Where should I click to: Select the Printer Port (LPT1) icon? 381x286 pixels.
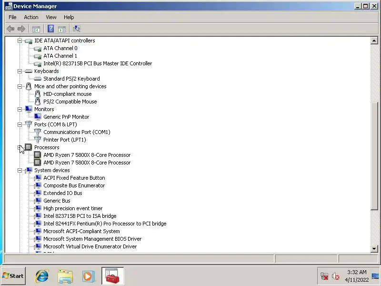coord(38,140)
